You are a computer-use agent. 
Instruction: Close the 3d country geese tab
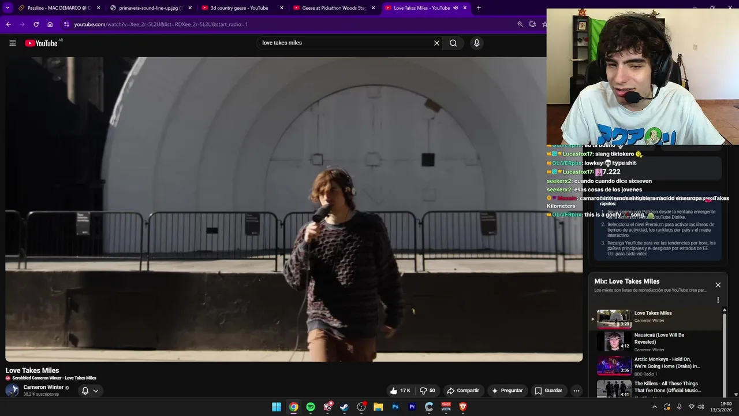(x=282, y=8)
